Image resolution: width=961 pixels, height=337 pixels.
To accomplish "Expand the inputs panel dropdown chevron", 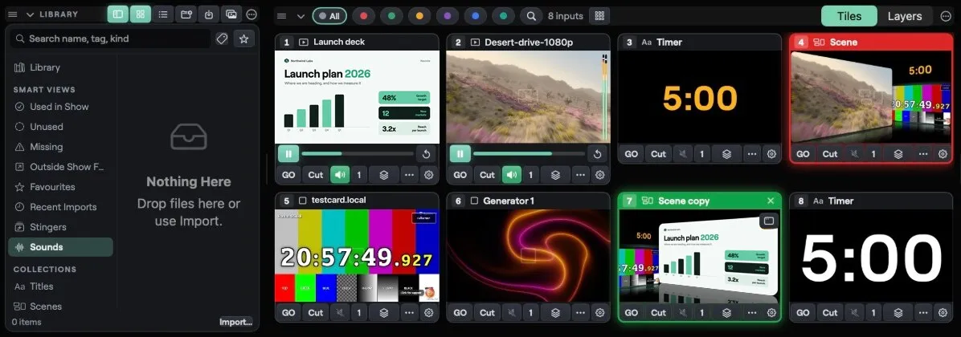I will click(301, 16).
